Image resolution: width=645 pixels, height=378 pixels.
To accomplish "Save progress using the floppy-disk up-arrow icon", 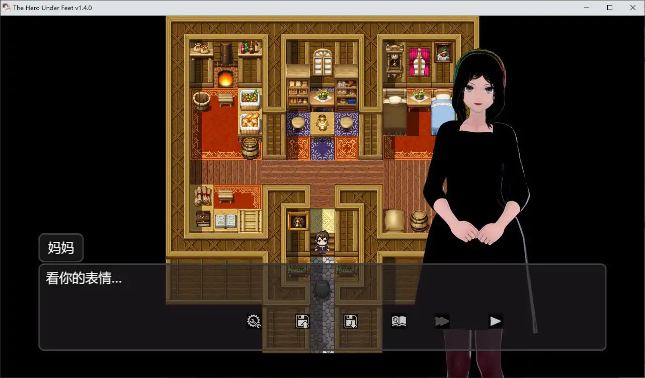I will point(302,321).
